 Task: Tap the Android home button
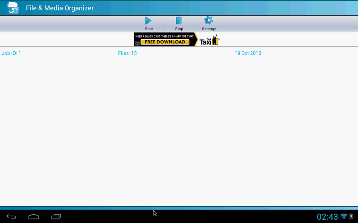point(34,216)
